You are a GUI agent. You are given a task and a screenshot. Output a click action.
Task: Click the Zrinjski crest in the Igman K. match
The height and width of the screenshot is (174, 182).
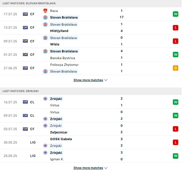click(x=45, y=153)
